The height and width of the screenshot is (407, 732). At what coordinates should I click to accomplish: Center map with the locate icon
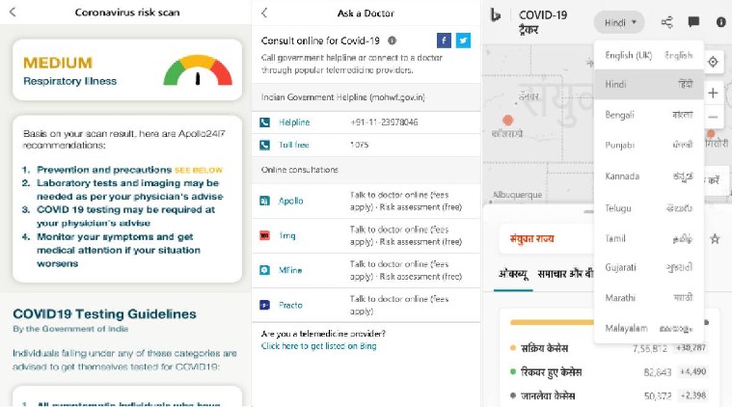pyautogui.click(x=714, y=62)
